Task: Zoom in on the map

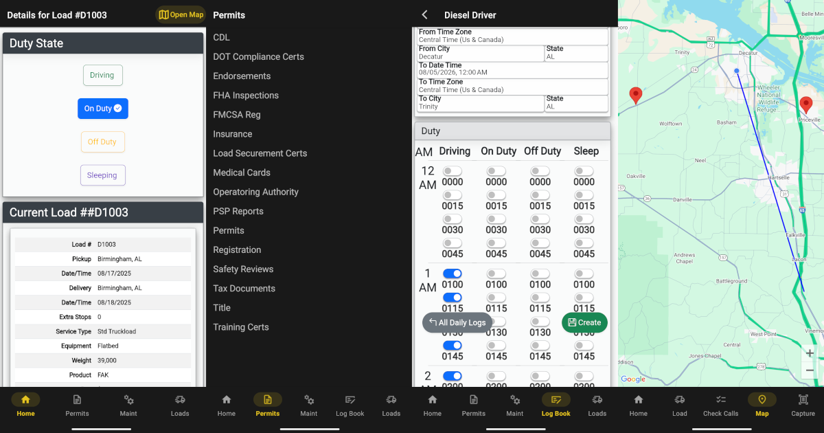Action: point(810,353)
